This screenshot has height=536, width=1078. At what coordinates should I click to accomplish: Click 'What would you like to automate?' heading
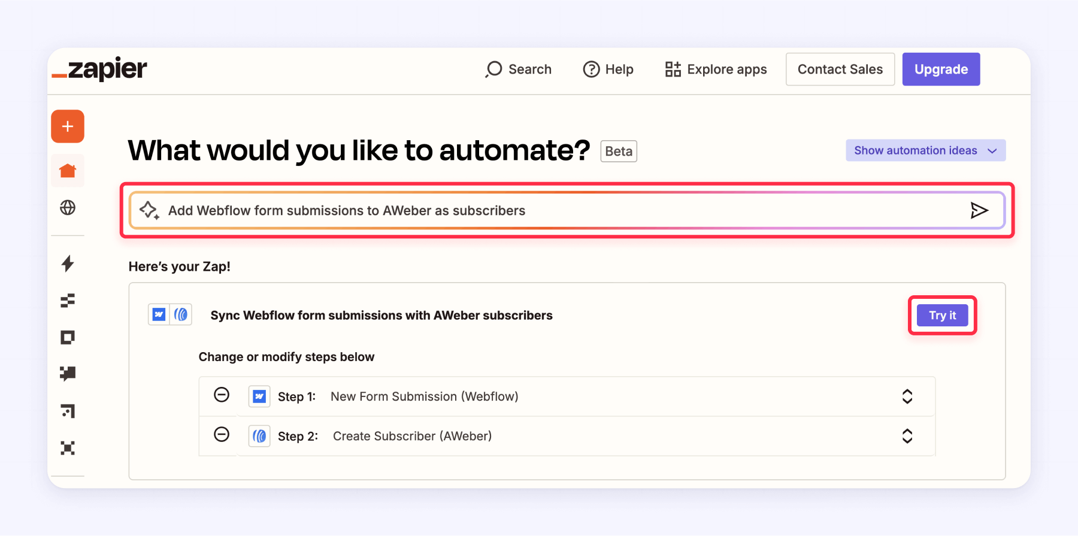[359, 150]
